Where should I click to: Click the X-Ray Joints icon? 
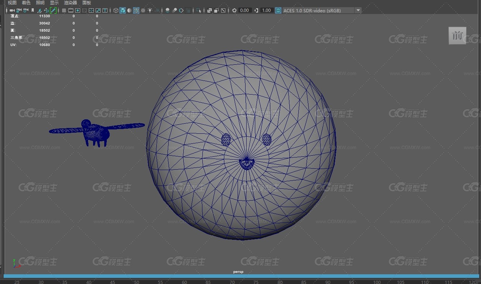click(x=223, y=10)
